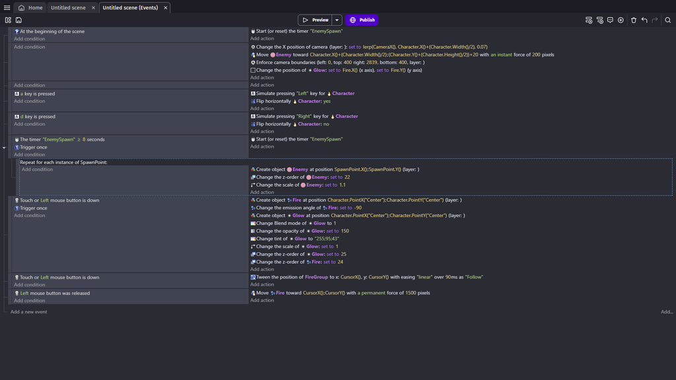The height and width of the screenshot is (380, 676).
Task: Redo the last undone change
Action: 655,20
